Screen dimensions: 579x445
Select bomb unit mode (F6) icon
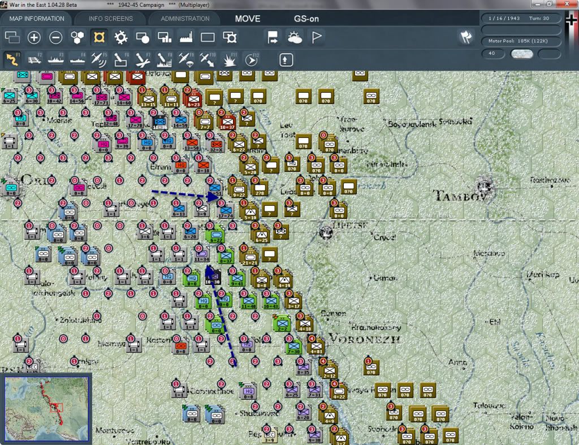[x=121, y=59]
